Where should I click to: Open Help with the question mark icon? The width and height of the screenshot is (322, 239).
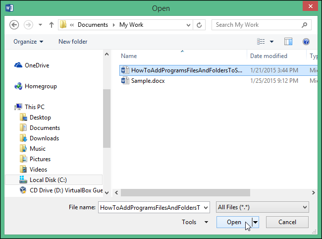coord(306,42)
